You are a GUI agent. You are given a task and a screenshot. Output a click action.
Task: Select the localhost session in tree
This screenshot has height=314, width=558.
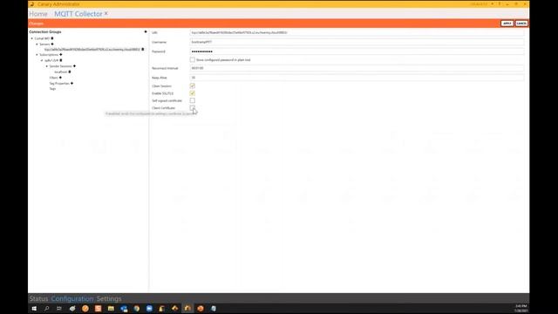click(60, 72)
